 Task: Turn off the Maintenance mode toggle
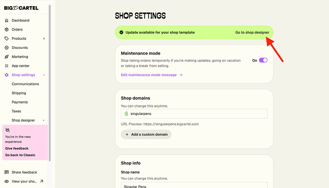pyautogui.click(x=263, y=60)
